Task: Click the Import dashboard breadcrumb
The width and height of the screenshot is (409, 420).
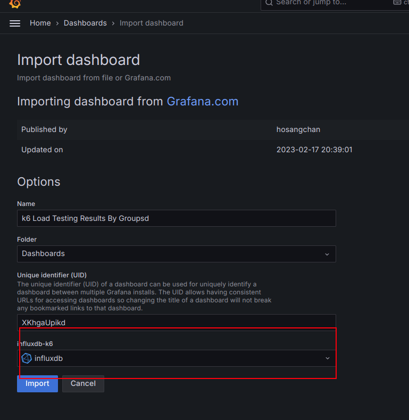Action: tap(152, 23)
